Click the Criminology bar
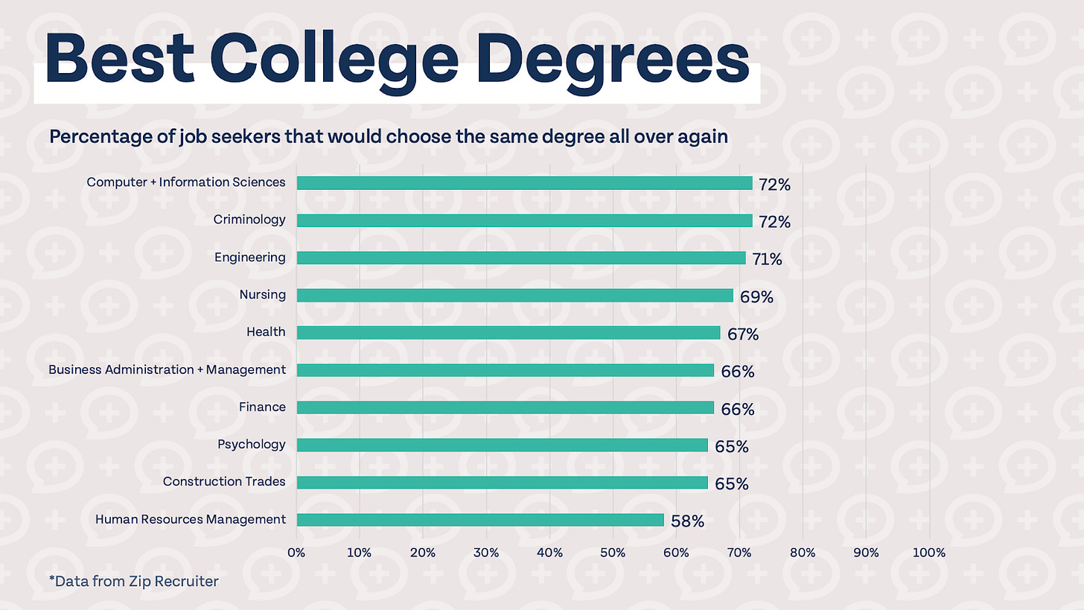Image resolution: width=1084 pixels, height=610 pixels. 524,220
